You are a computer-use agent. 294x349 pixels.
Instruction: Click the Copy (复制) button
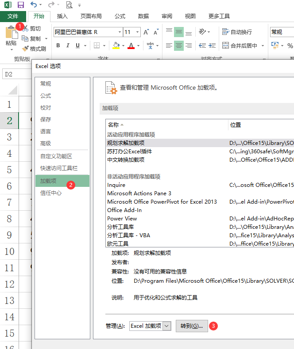(31, 38)
